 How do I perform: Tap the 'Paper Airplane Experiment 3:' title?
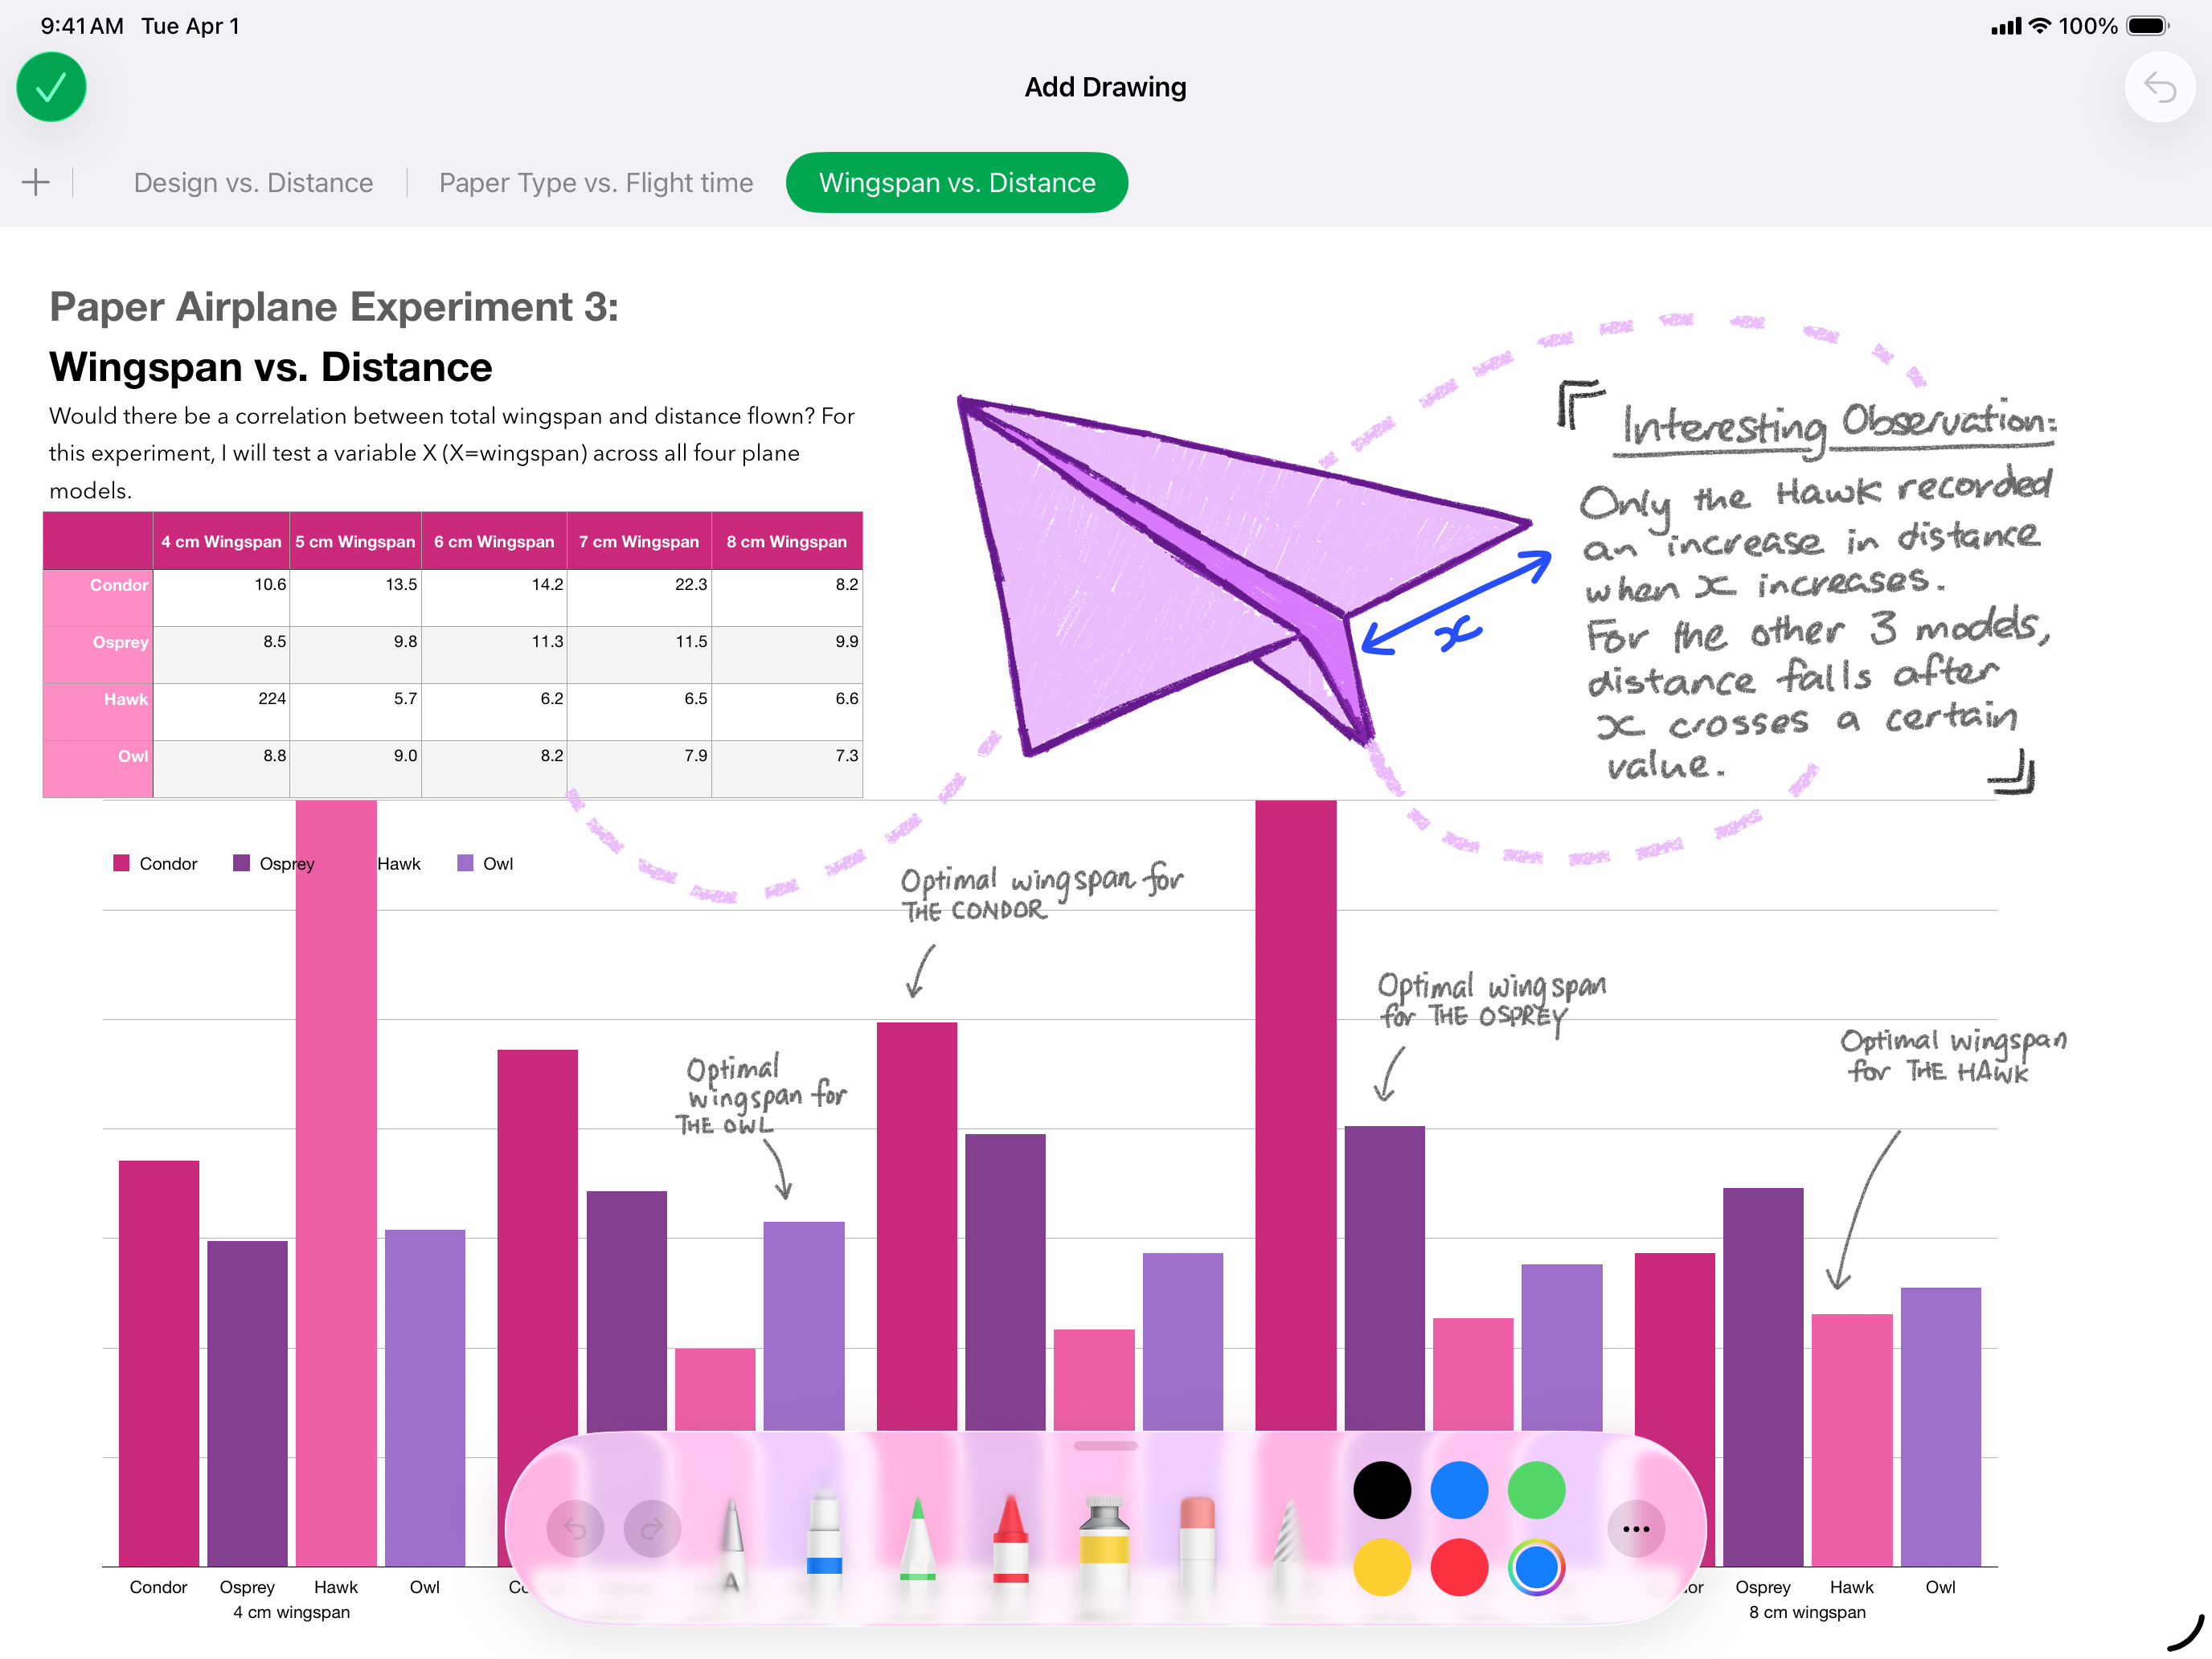pyautogui.click(x=334, y=307)
